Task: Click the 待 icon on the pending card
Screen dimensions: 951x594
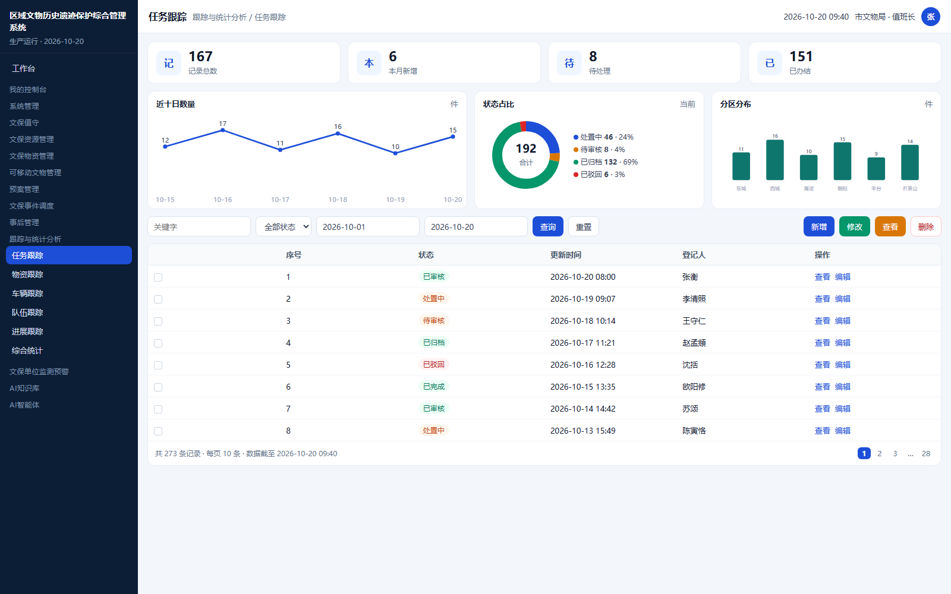Action: click(x=569, y=63)
